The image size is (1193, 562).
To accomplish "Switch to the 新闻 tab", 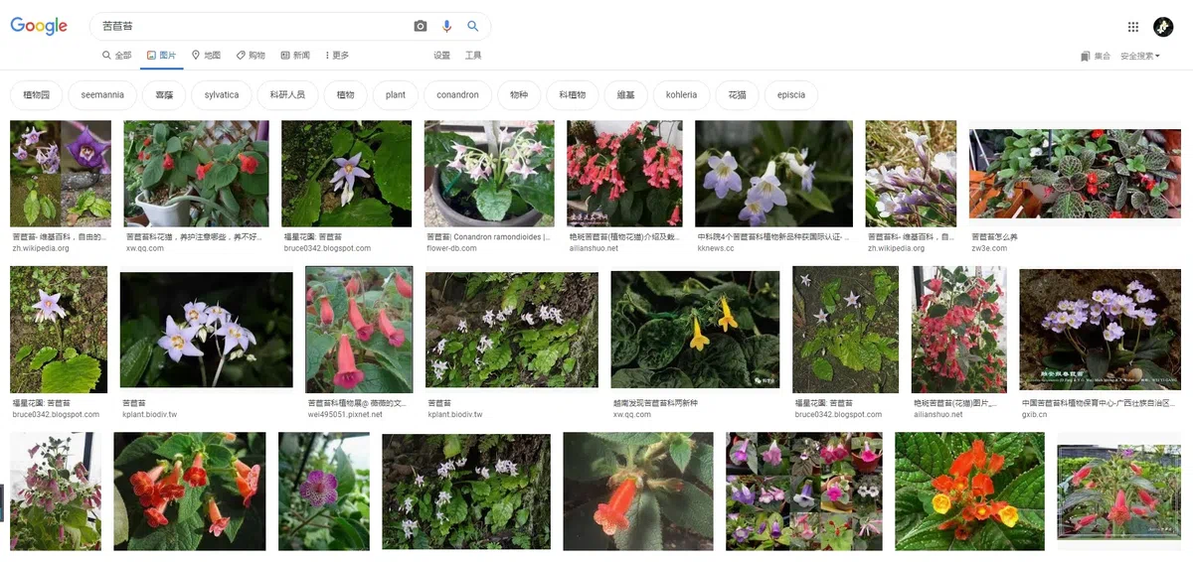I will click(295, 56).
